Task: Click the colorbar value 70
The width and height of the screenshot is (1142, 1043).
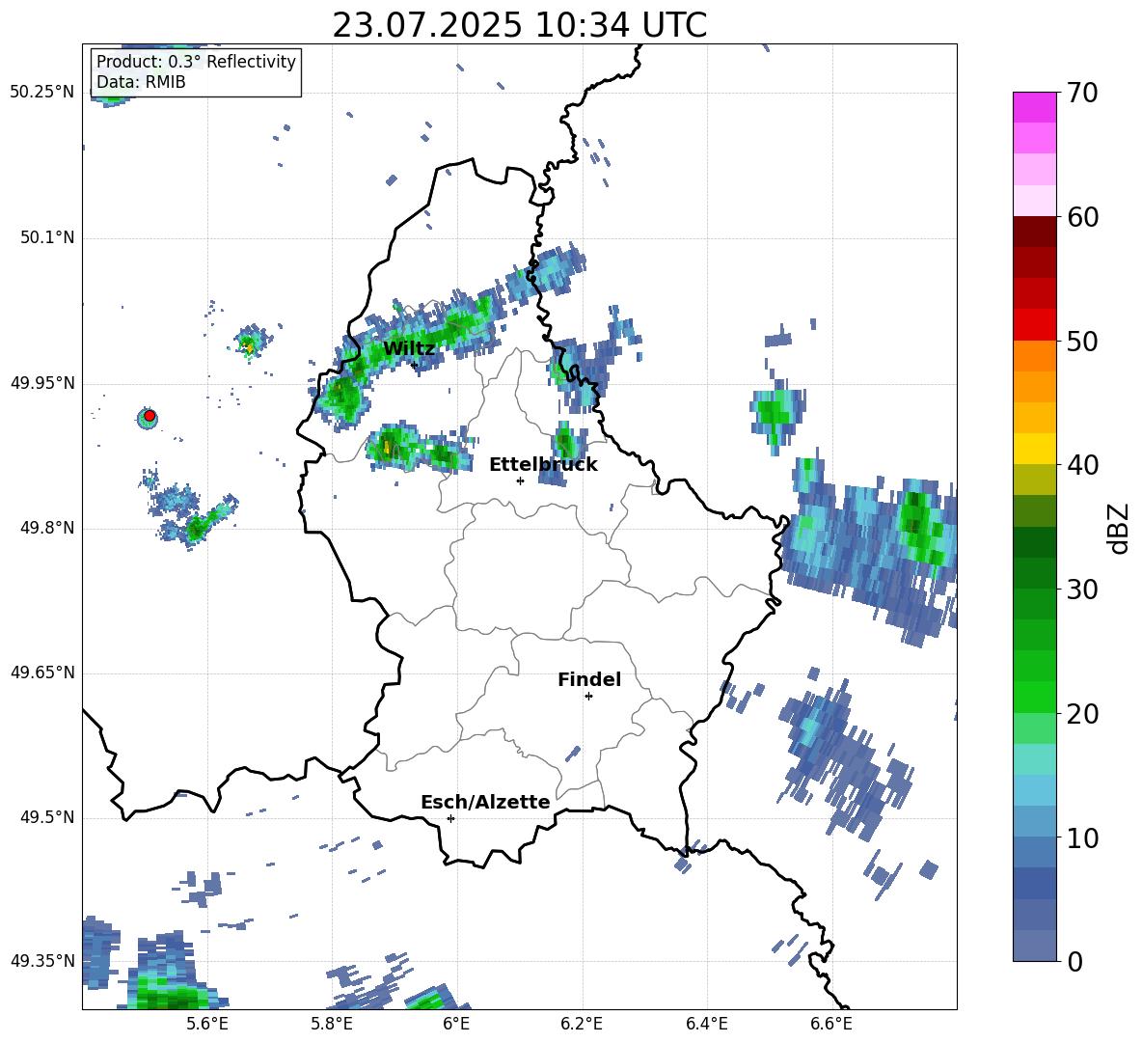Action: pyautogui.click(x=1082, y=94)
